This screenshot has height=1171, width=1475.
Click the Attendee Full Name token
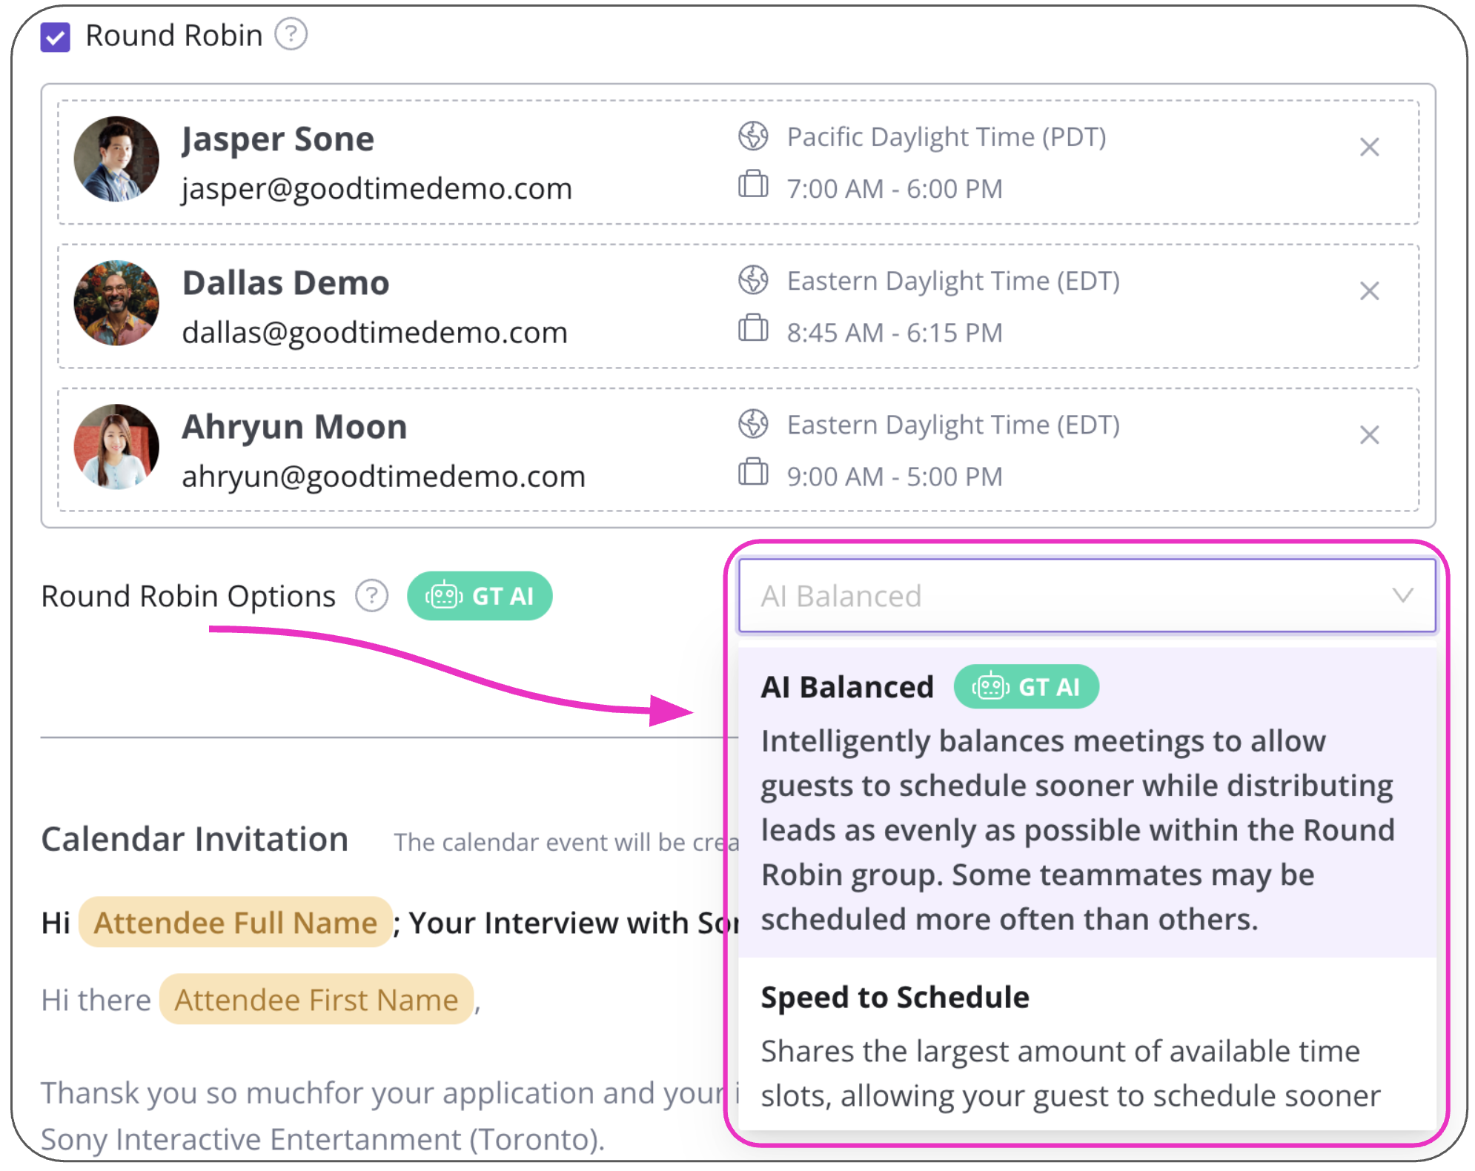(236, 923)
